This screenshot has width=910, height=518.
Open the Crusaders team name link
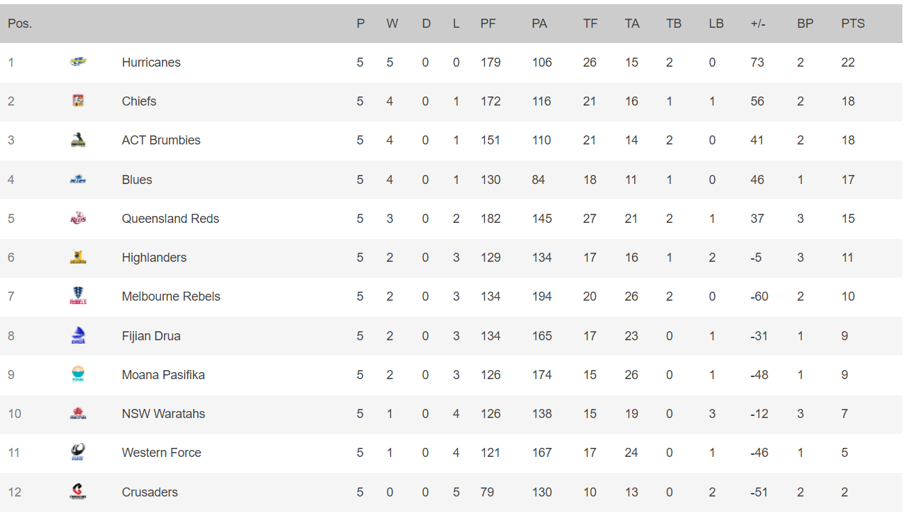coord(149,492)
